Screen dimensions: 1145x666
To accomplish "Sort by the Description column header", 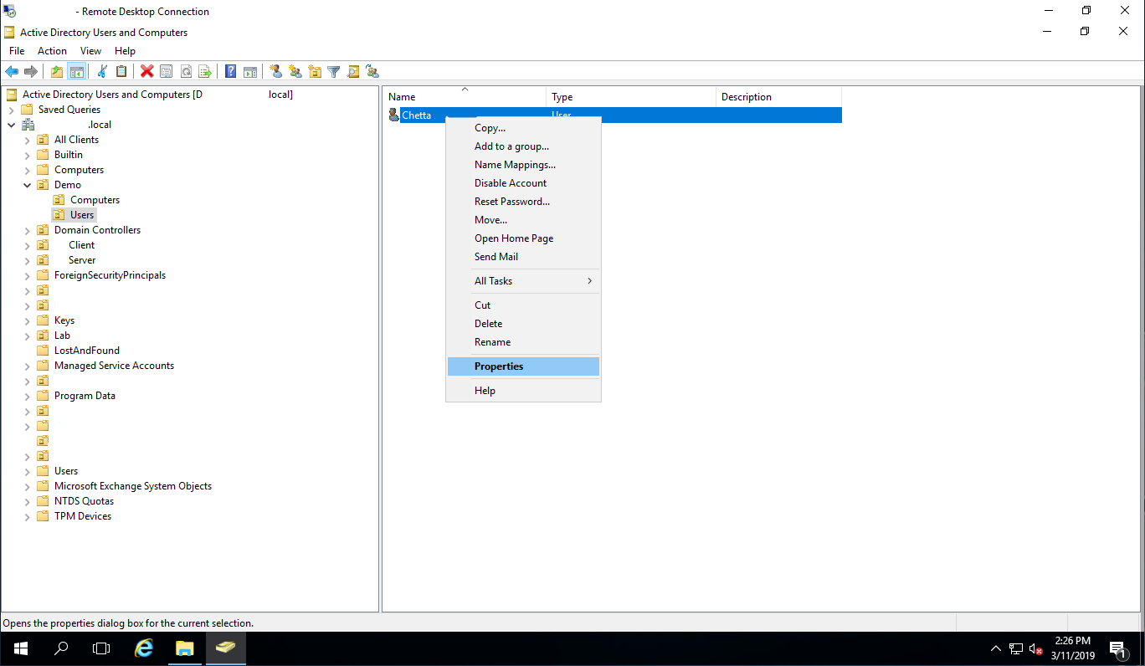I will click(778, 97).
